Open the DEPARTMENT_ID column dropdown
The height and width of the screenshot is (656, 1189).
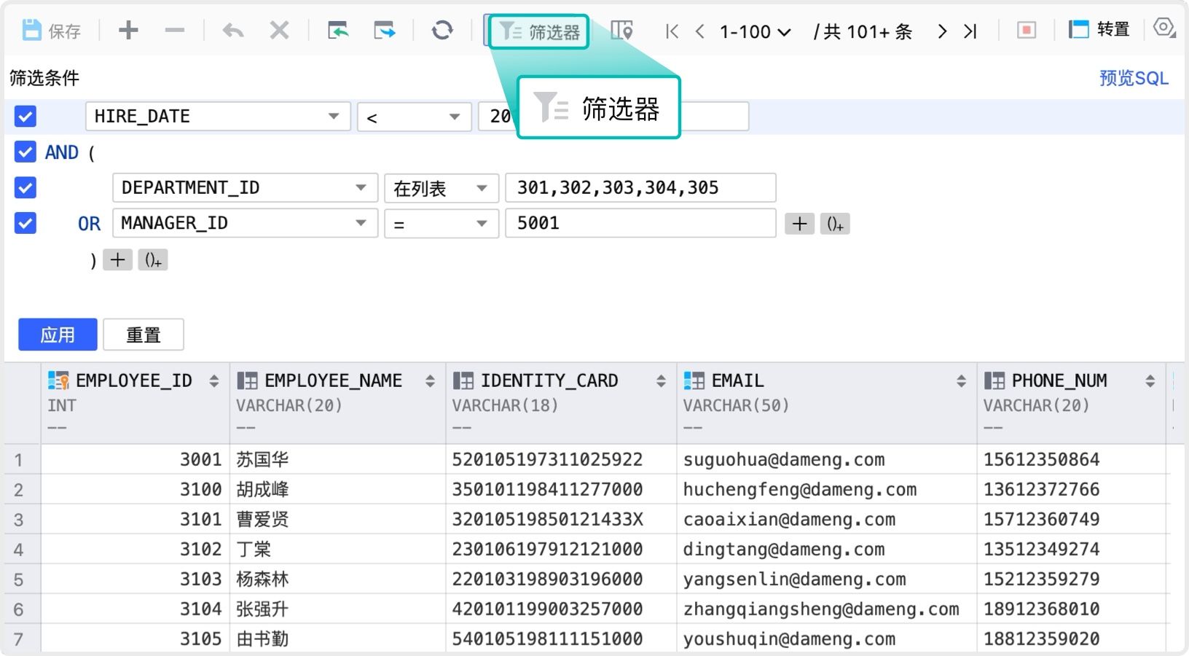tap(245, 188)
